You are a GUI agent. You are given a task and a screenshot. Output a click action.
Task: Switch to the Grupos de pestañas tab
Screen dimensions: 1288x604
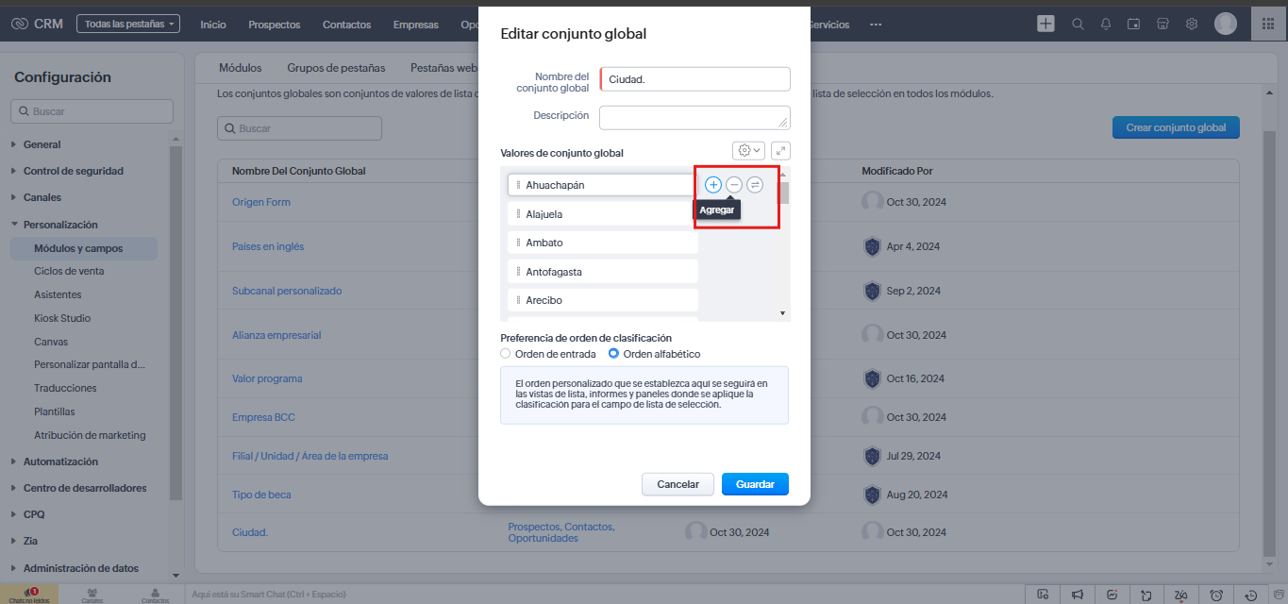coord(336,68)
